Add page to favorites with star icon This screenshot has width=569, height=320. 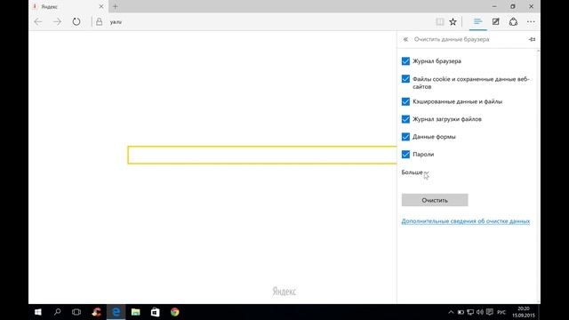453,21
